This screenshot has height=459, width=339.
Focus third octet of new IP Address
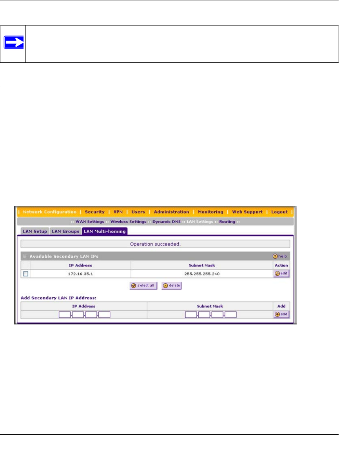click(x=91, y=315)
